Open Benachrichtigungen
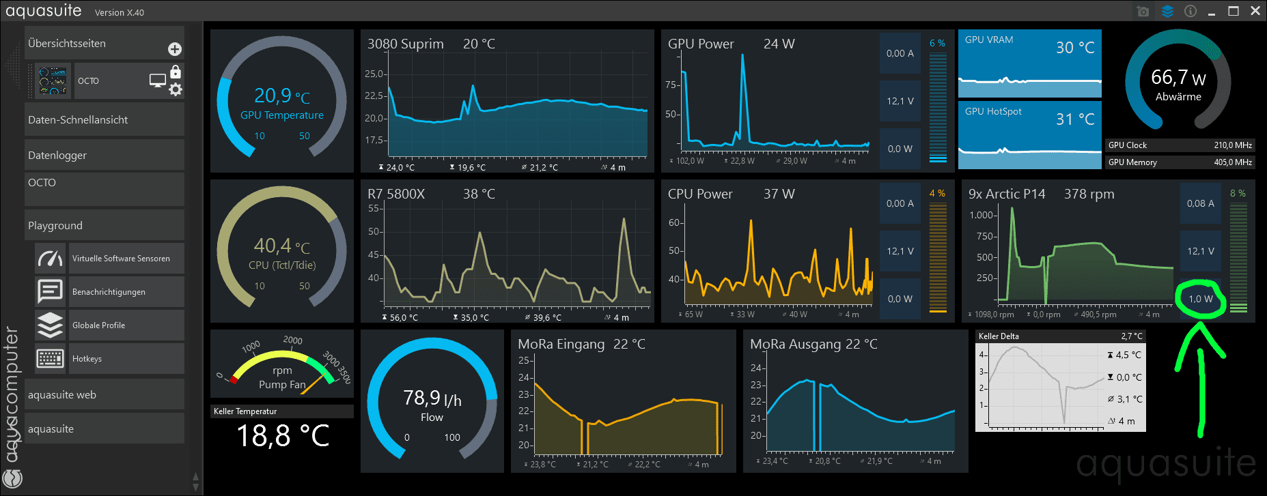Screen dimensions: 1267x496 pos(126,292)
